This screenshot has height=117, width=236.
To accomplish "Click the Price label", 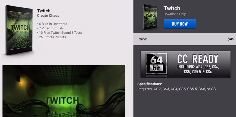I will [x=142, y=39].
